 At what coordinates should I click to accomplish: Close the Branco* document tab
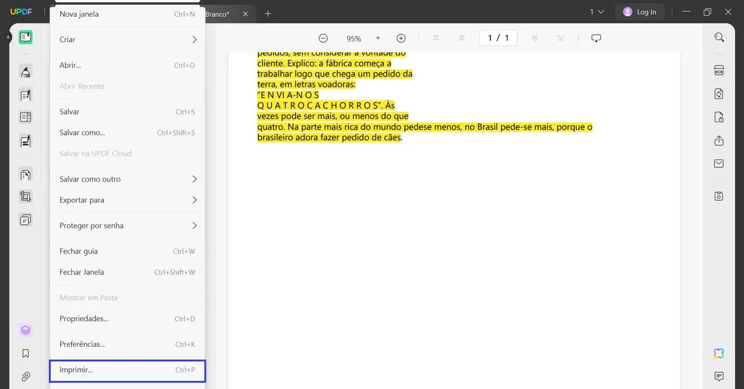[x=246, y=14]
